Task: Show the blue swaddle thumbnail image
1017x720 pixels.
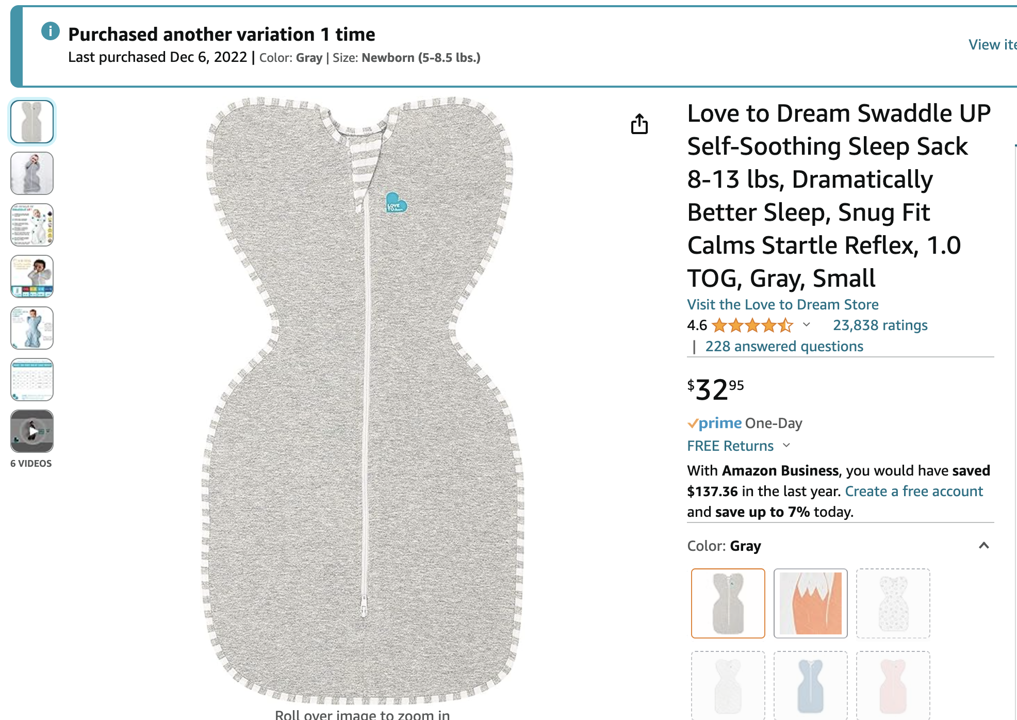Action: point(32,328)
